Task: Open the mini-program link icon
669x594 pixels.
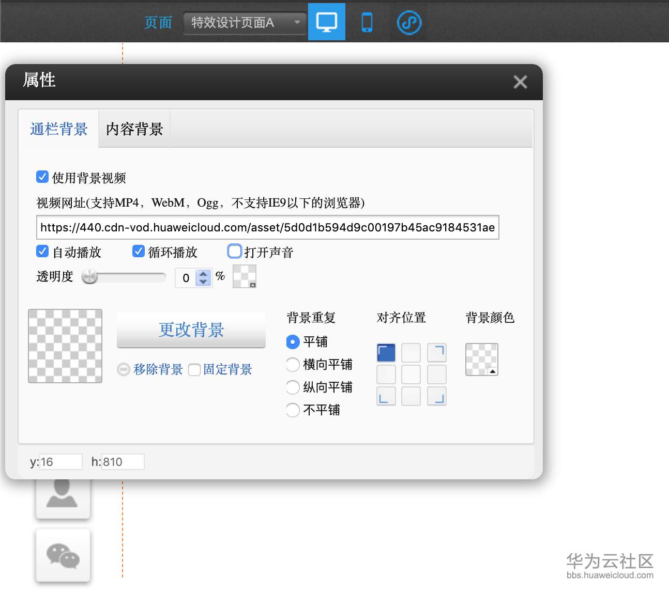Action: (409, 23)
